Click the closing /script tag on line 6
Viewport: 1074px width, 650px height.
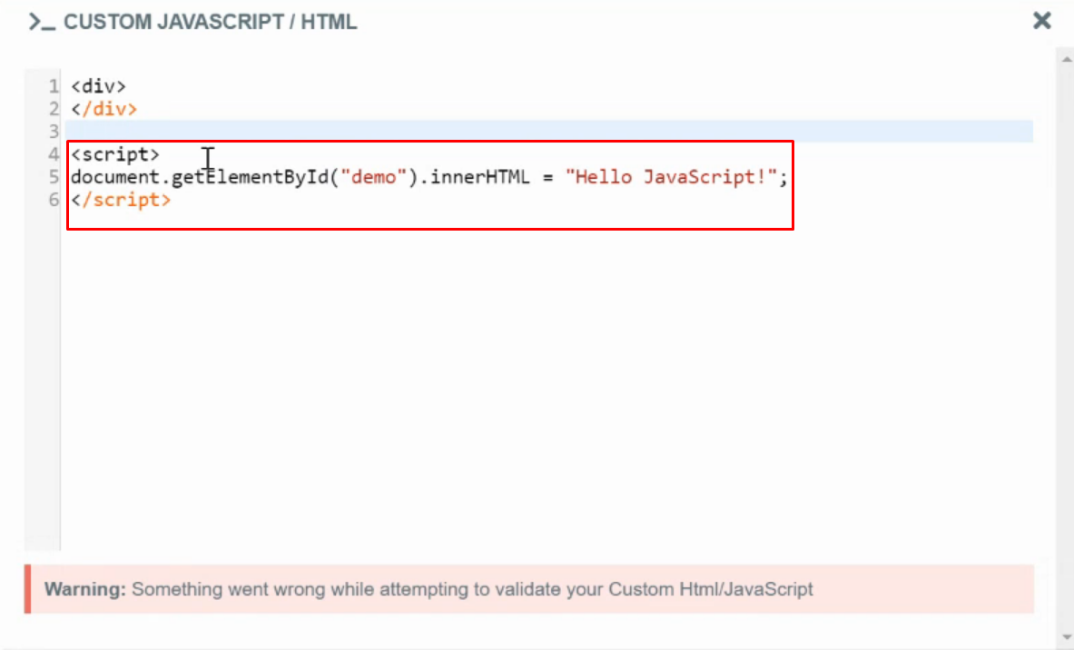pyautogui.click(x=122, y=200)
